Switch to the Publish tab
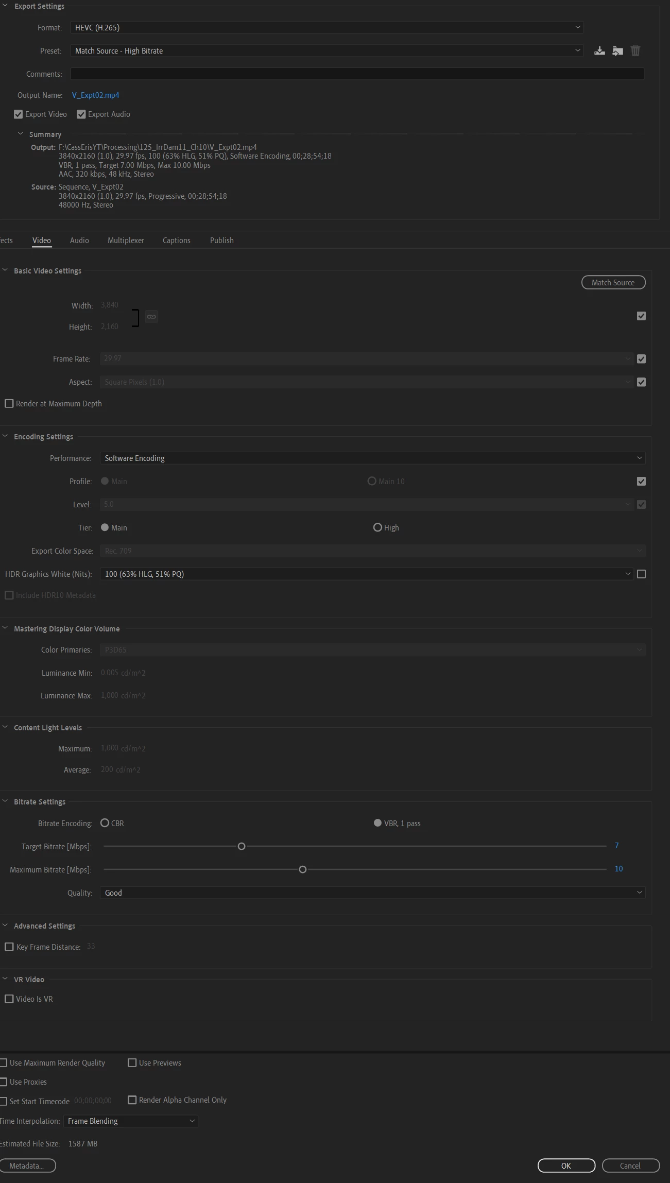The width and height of the screenshot is (670, 1183). [x=222, y=241]
